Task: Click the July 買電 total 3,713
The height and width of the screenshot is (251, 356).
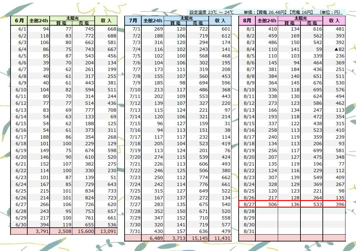Action: (x=175, y=238)
